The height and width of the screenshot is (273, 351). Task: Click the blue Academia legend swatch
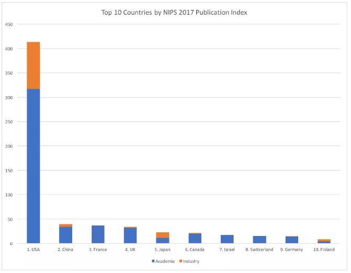[153, 261]
